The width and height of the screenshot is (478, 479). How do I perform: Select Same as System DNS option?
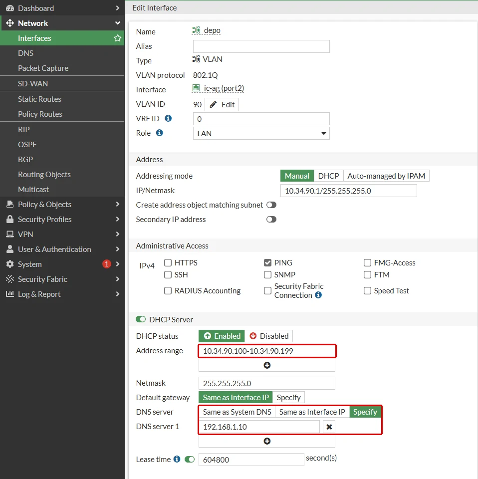(x=237, y=412)
